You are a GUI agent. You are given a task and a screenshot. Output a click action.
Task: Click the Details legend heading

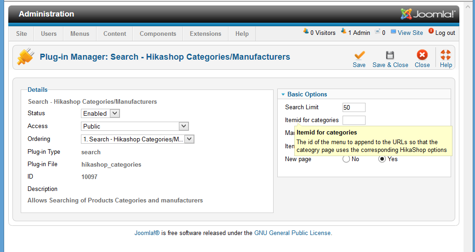(38, 90)
